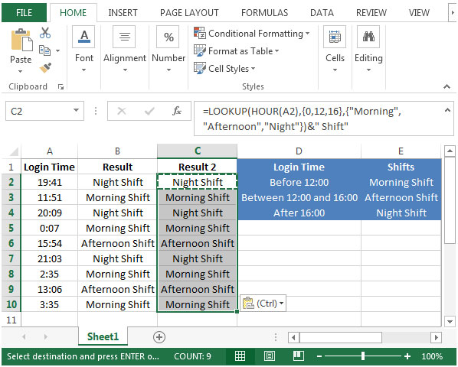Open Format as Table dropdown
This screenshot has width=458, height=367.
[x=237, y=51]
